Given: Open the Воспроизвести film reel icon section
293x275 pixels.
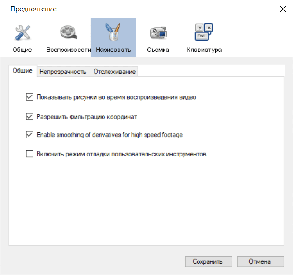Looking at the screenshot, I should (68, 33).
